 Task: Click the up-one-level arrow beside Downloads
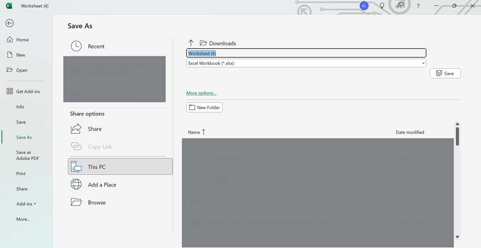[191, 43]
